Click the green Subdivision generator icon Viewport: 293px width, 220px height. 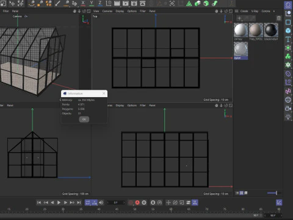click(288, 48)
